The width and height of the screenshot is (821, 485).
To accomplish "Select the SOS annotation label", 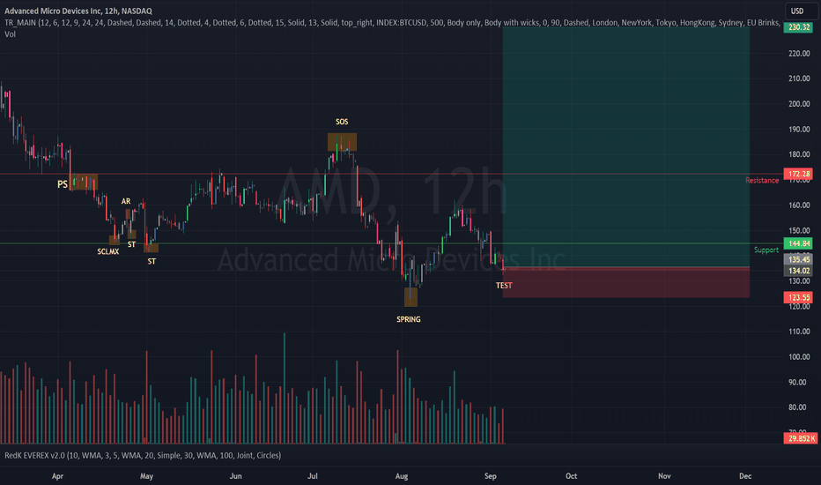I will [342, 122].
